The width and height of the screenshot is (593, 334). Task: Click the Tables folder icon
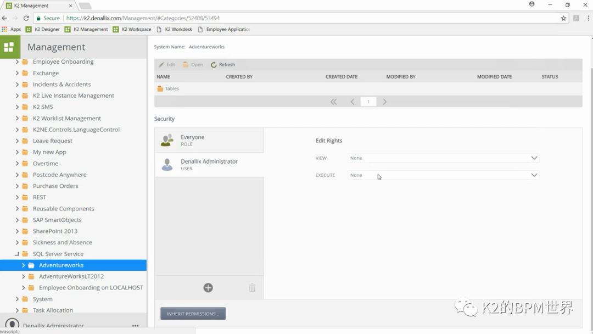point(160,88)
